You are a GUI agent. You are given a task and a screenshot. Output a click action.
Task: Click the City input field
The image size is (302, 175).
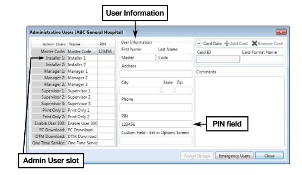coord(140,90)
